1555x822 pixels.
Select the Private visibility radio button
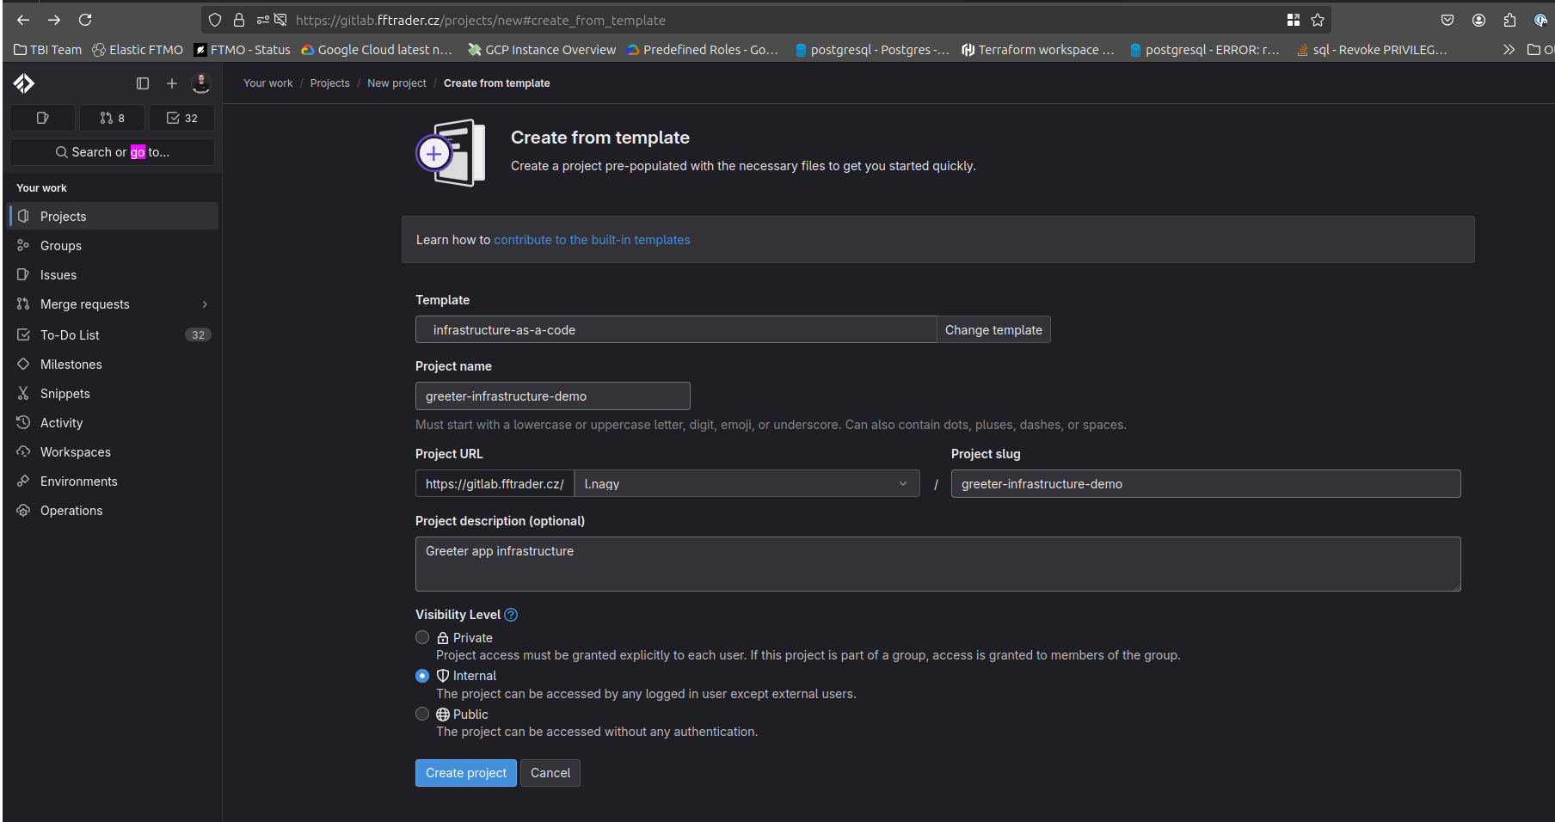coord(422,637)
